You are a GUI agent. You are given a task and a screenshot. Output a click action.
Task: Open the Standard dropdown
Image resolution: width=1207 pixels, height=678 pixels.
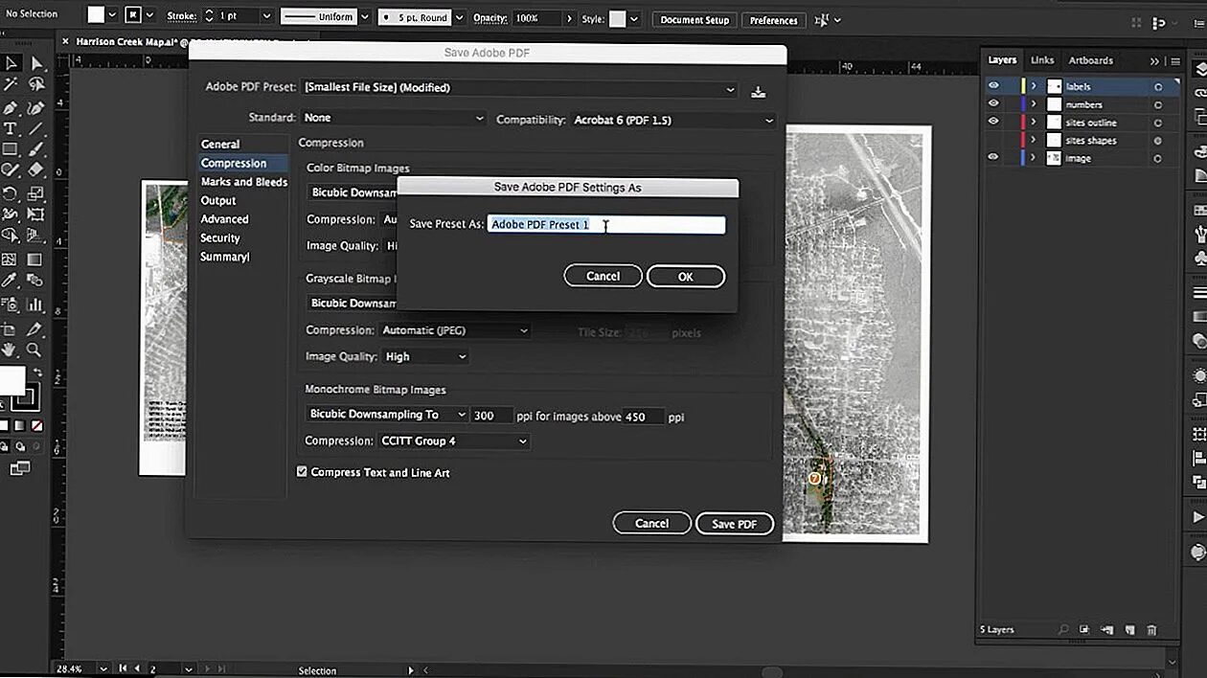point(394,118)
